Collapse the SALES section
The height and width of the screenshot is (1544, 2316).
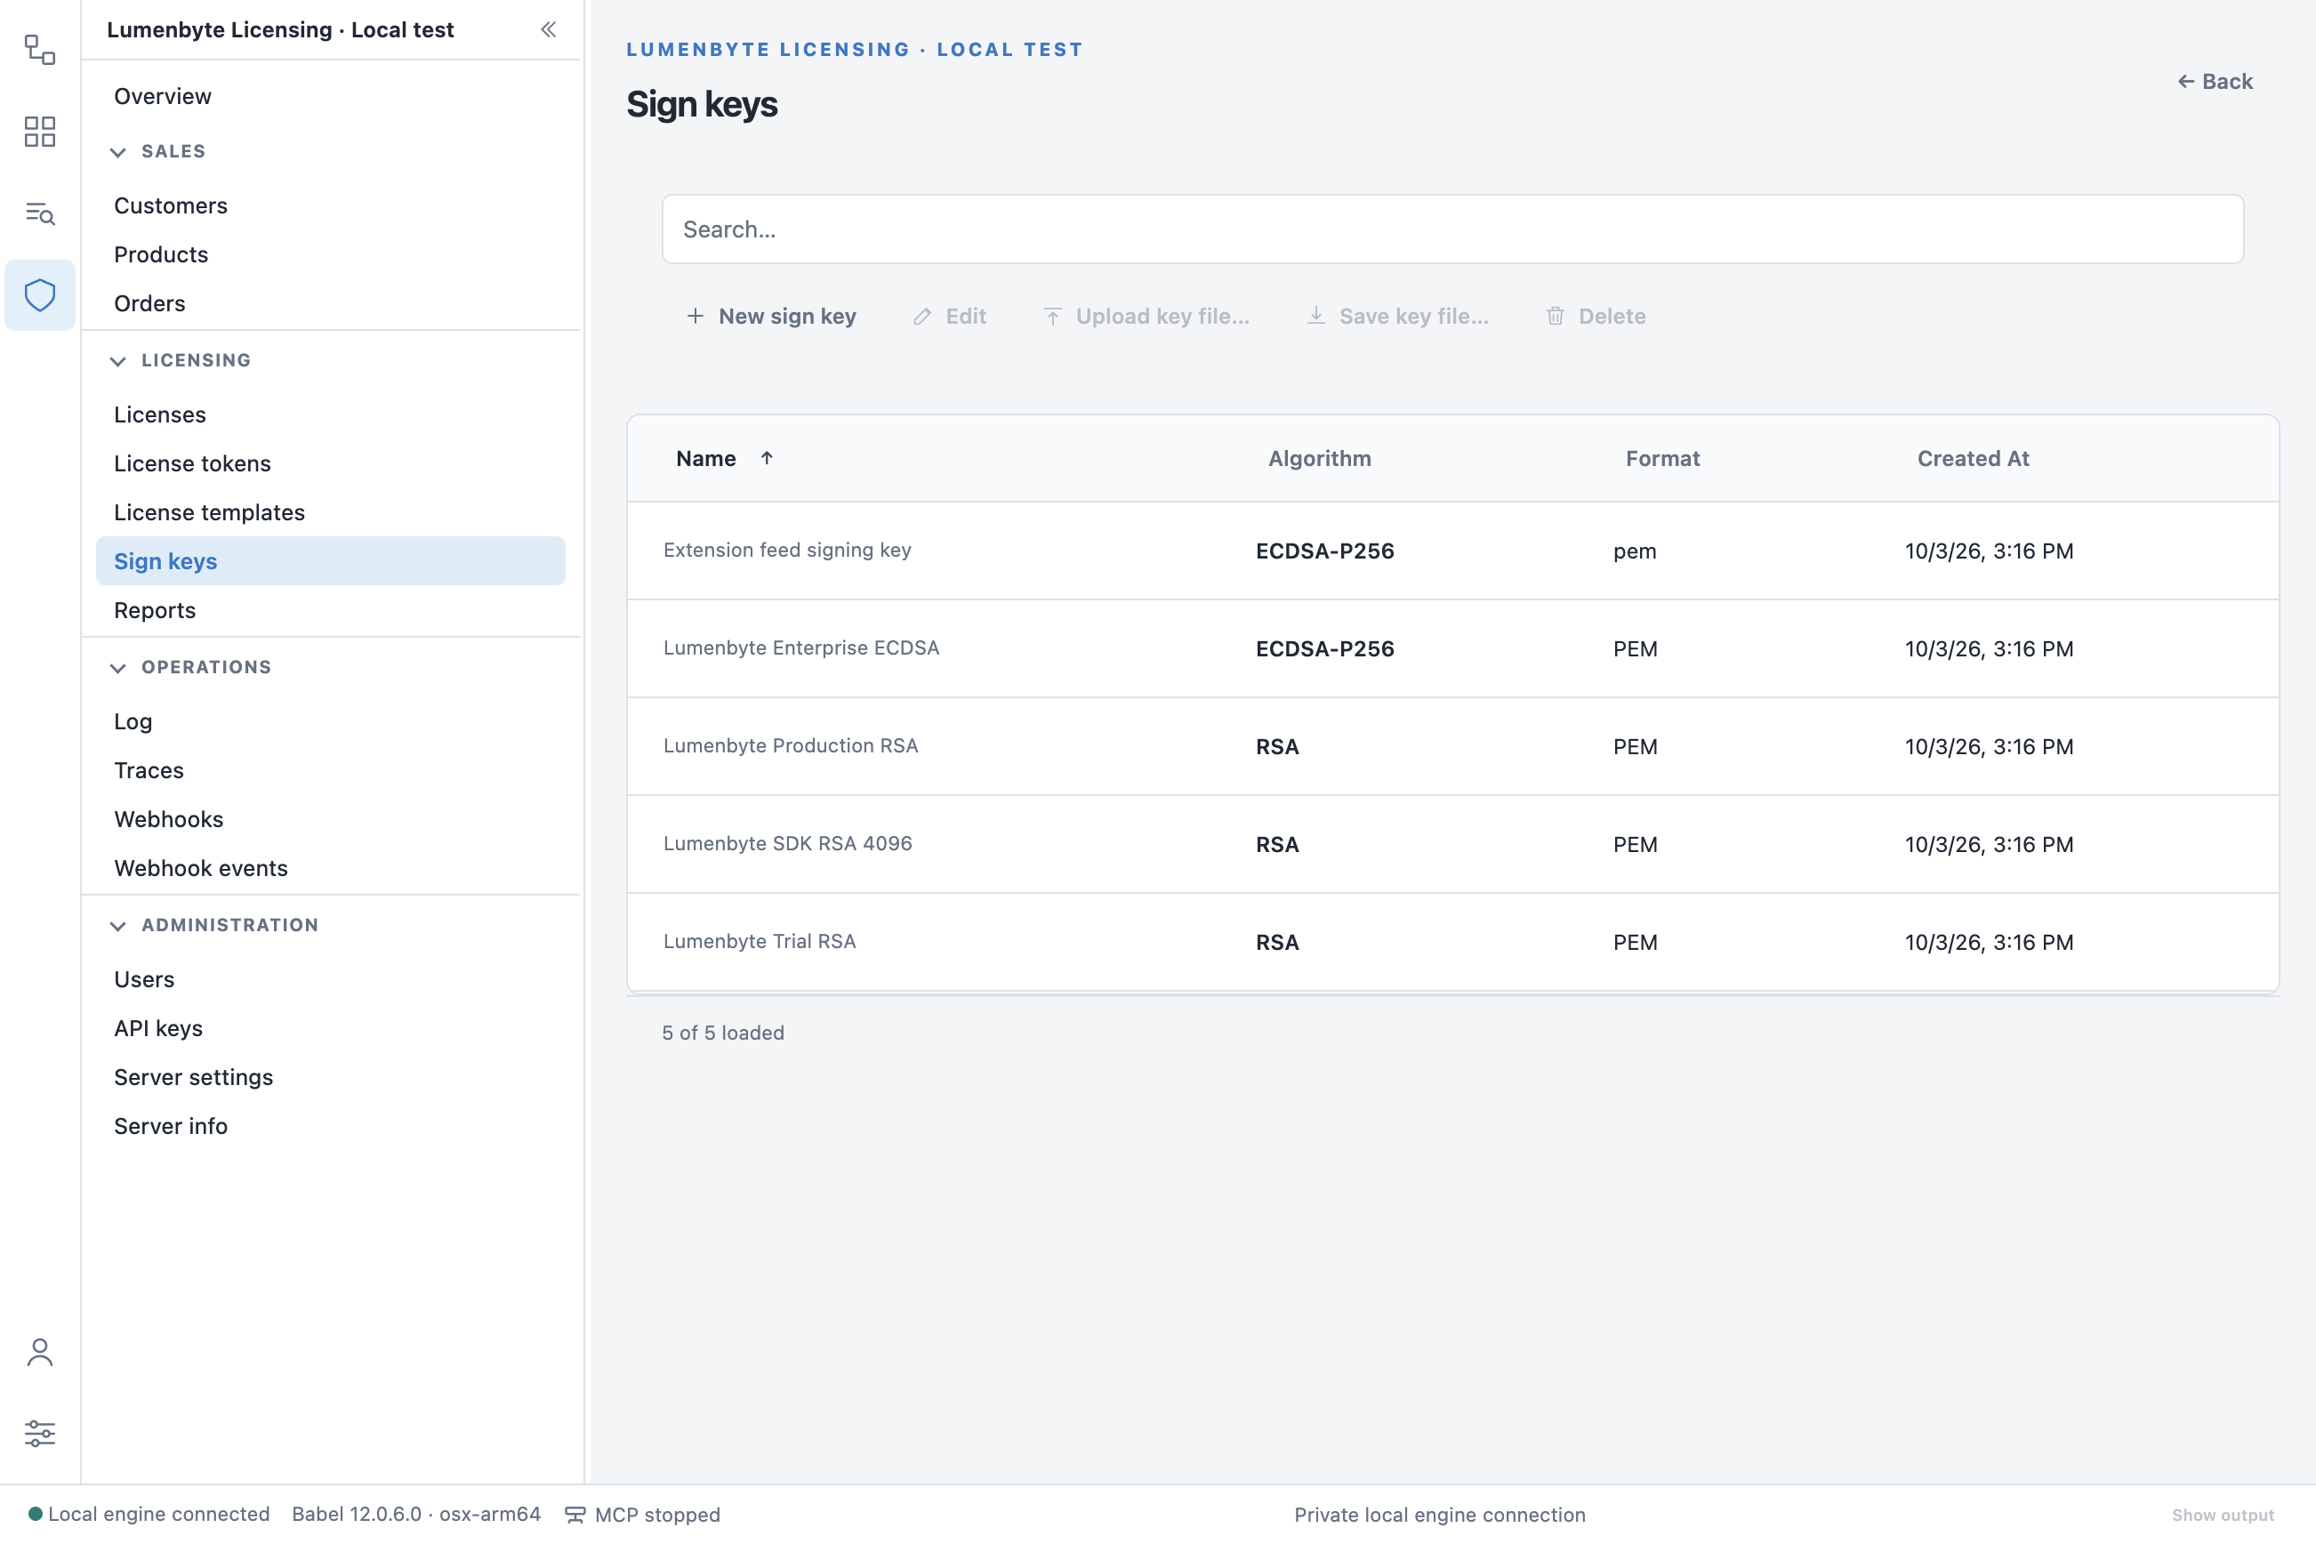coord(118,151)
